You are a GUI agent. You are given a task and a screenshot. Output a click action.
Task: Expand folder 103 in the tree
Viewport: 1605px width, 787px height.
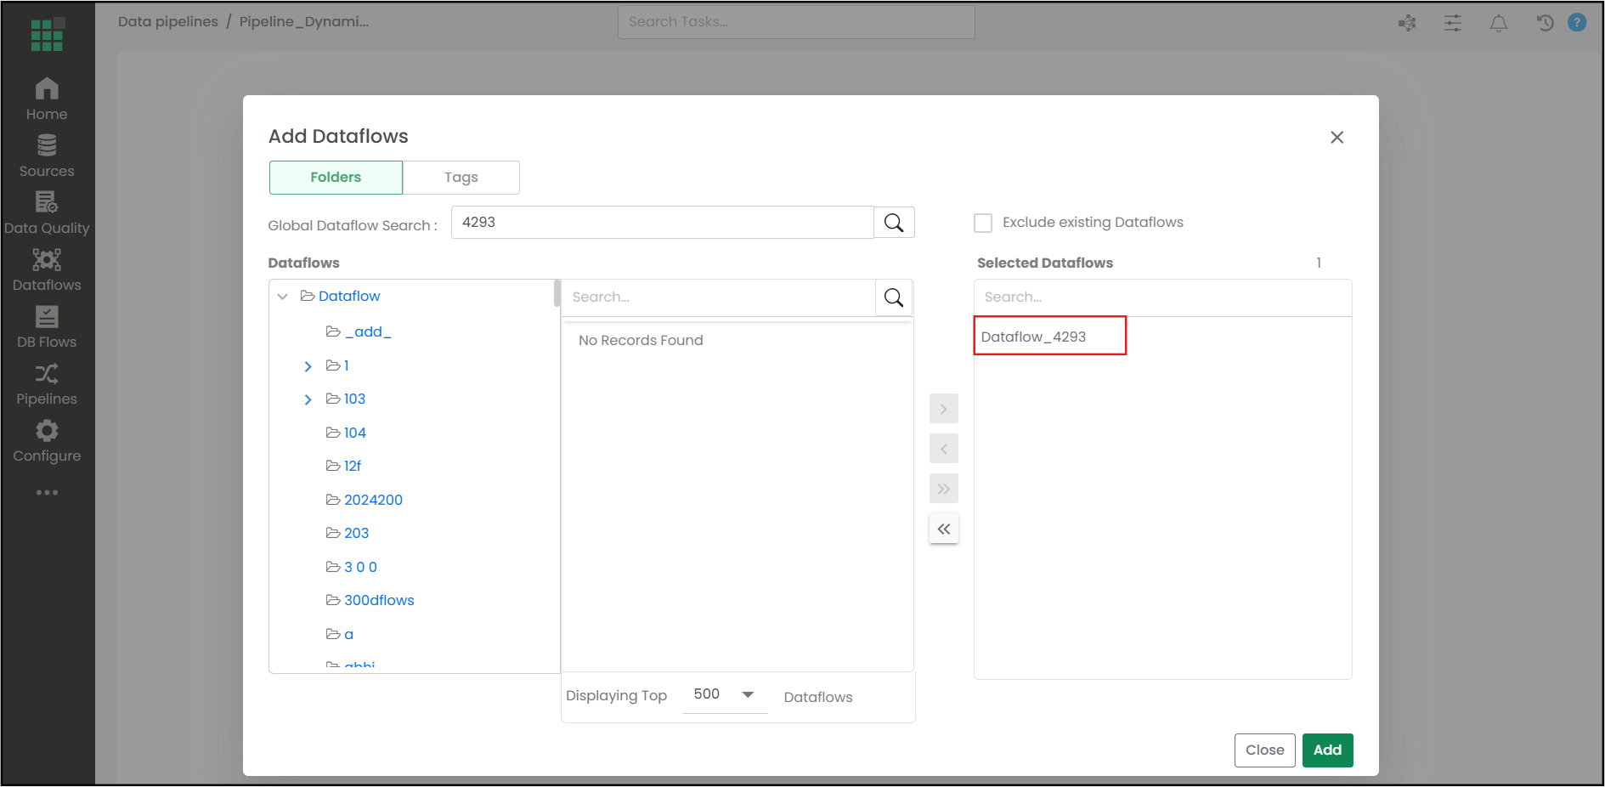tap(308, 399)
